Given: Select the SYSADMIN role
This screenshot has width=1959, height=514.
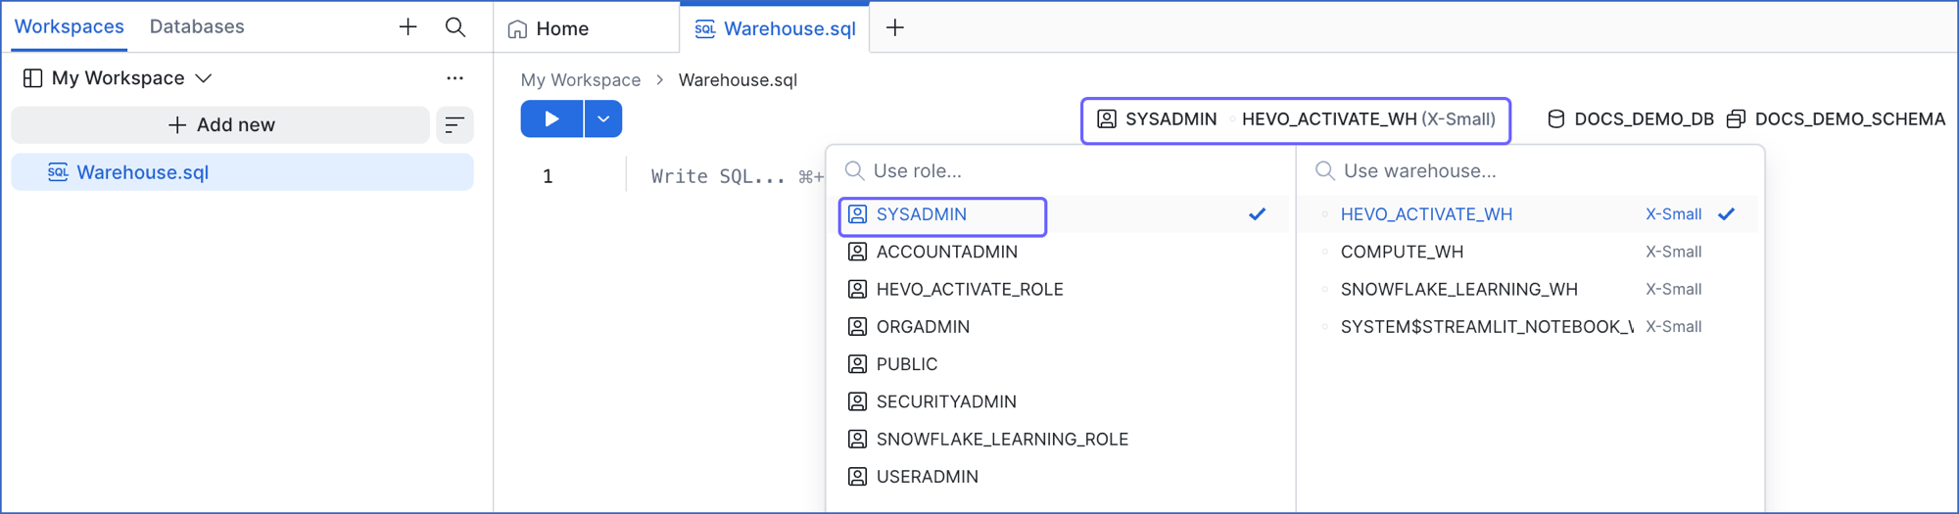Looking at the screenshot, I should click(x=1061, y=214).
